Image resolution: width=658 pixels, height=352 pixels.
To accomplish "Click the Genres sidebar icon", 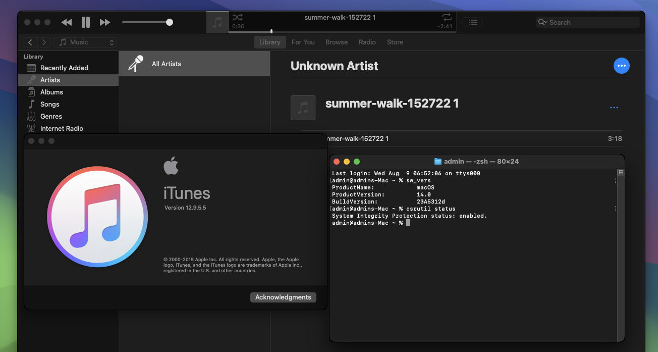I will 31,116.
